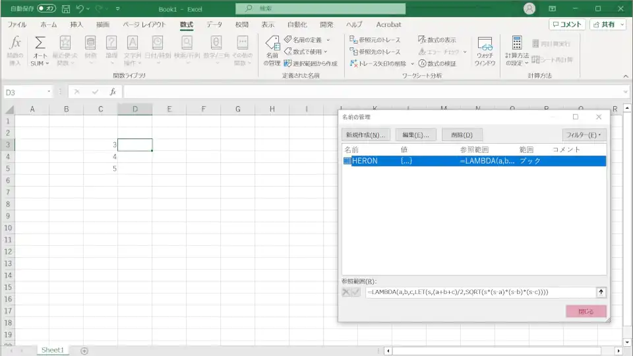Expand the Use in Formula (数式で使用) dropdown

326,51
